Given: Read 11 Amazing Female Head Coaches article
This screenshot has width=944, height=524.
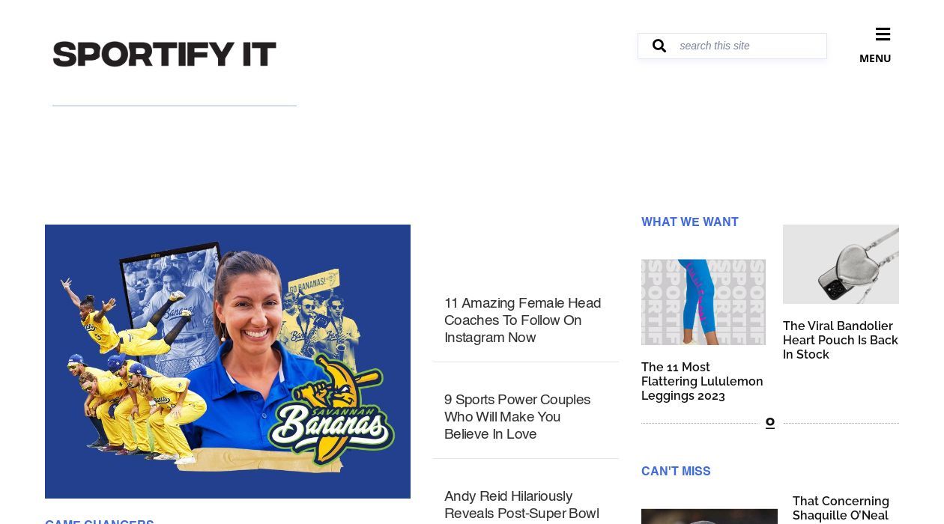Looking at the screenshot, I should pos(523,320).
